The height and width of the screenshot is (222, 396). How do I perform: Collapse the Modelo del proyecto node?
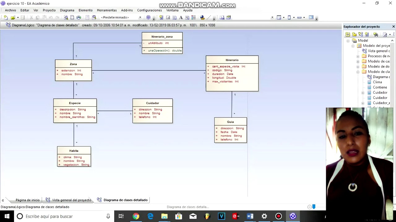[x=353, y=46]
